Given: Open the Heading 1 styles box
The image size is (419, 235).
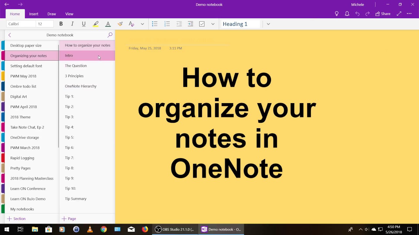Looking at the screenshot, I should click(x=241, y=24).
